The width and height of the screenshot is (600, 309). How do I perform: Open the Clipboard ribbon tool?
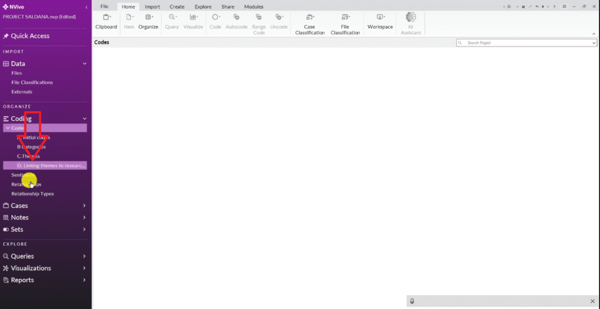click(x=106, y=22)
